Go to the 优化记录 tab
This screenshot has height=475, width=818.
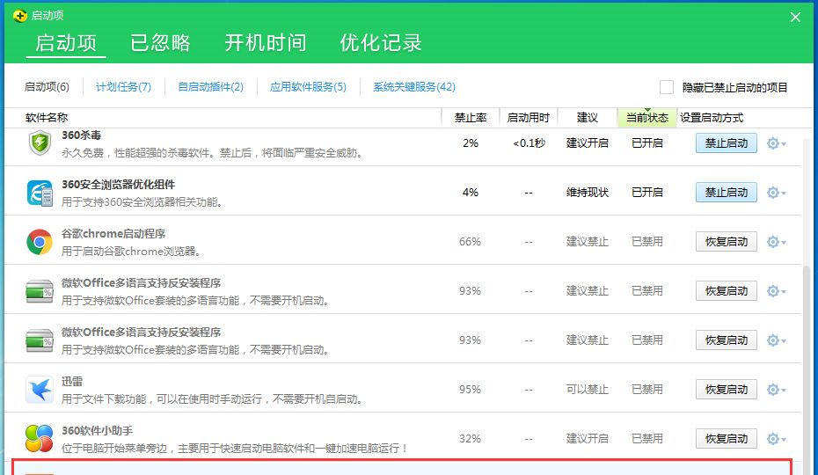pyautogui.click(x=381, y=43)
